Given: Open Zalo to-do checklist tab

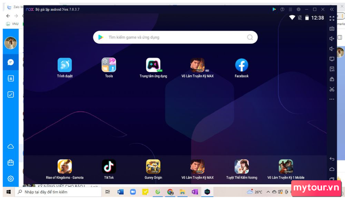Looking at the screenshot, I should click(10, 95).
